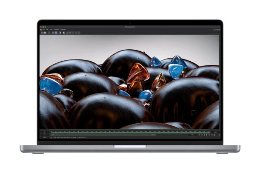Click the play button in timeline controls
The height and width of the screenshot is (180, 257).
pos(207,135)
